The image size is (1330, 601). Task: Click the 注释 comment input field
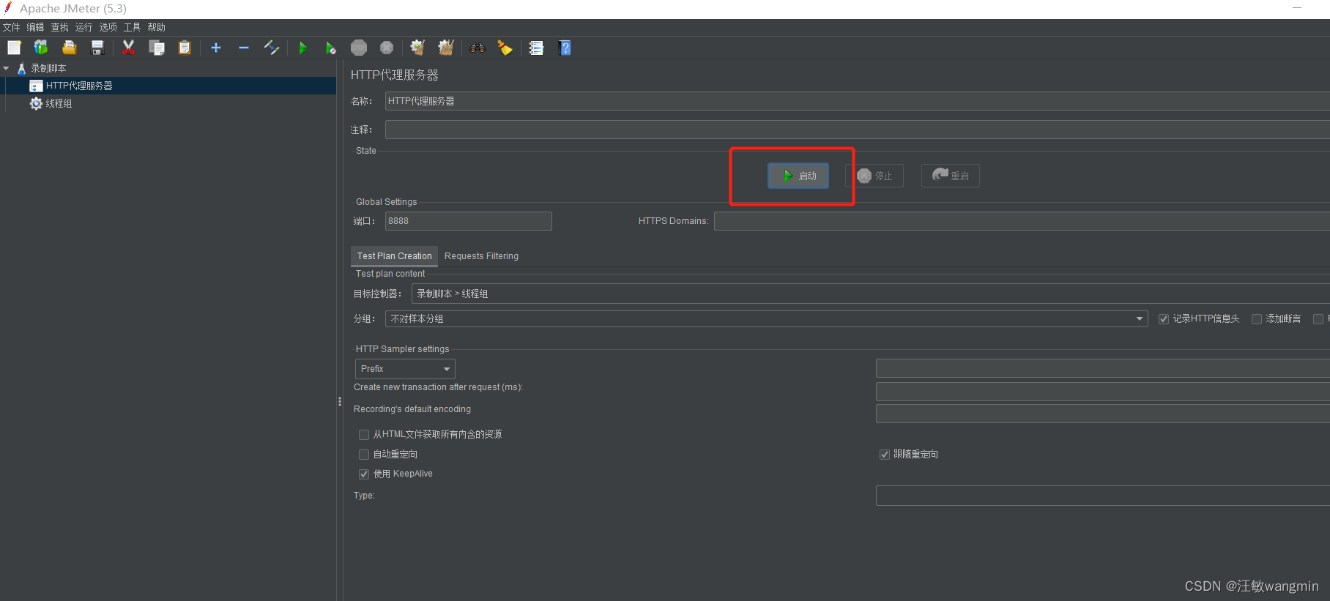coord(857,130)
